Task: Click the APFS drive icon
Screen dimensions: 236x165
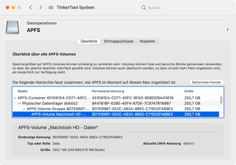Action: click(x=12, y=27)
